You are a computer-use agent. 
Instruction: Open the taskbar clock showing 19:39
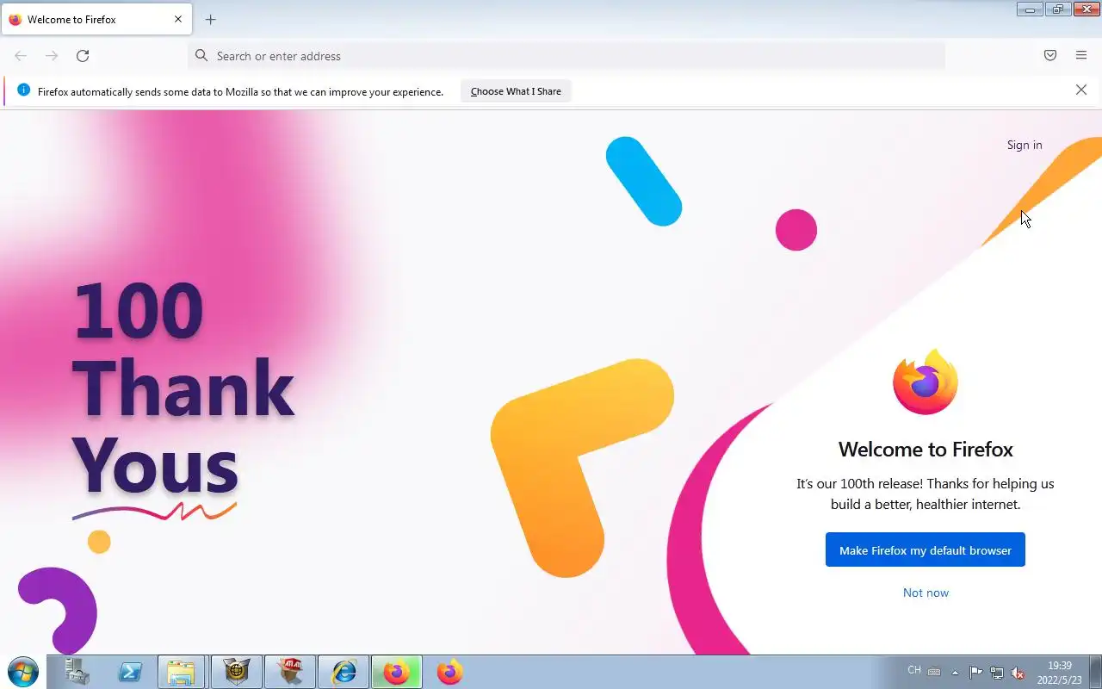click(x=1060, y=673)
